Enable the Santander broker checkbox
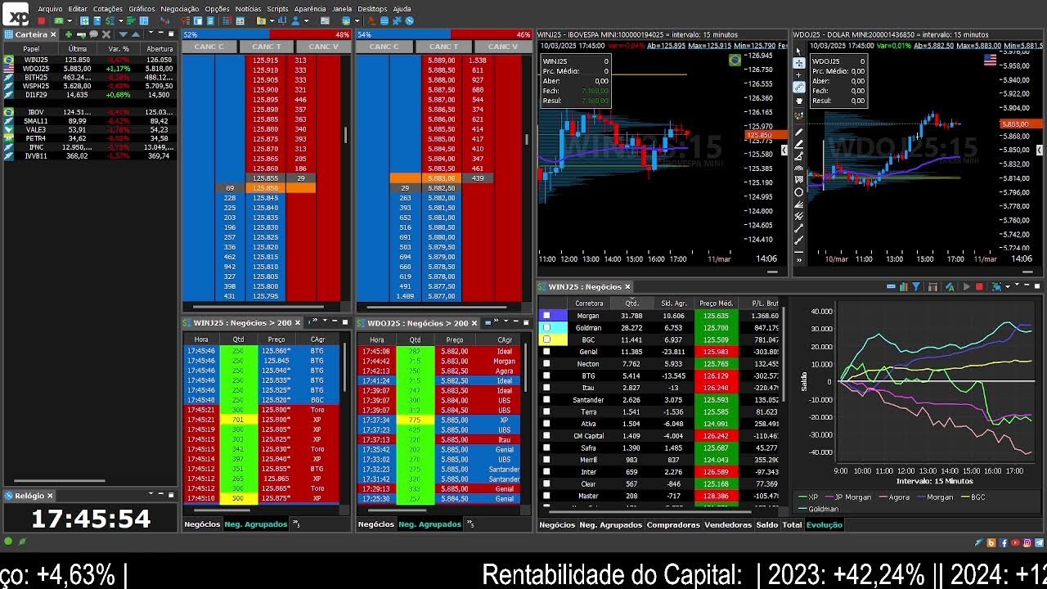1047x589 pixels. (547, 399)
